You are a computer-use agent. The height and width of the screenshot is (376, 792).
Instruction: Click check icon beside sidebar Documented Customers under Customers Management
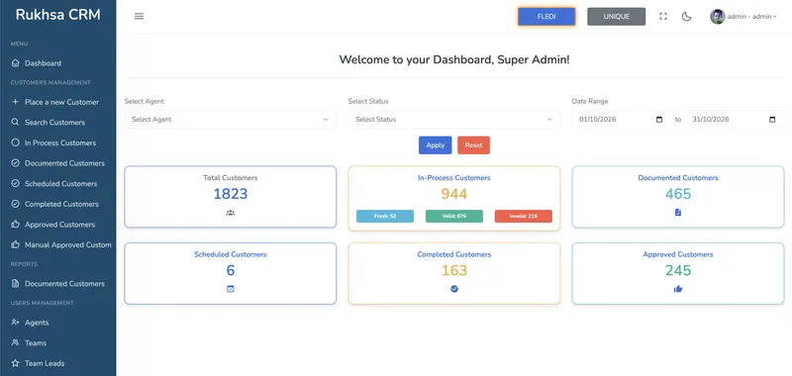pos(15,163)
